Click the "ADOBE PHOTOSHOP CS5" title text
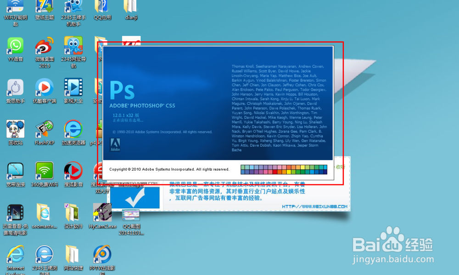The height and width of the screenshot is (275, 459). (142, 106)
